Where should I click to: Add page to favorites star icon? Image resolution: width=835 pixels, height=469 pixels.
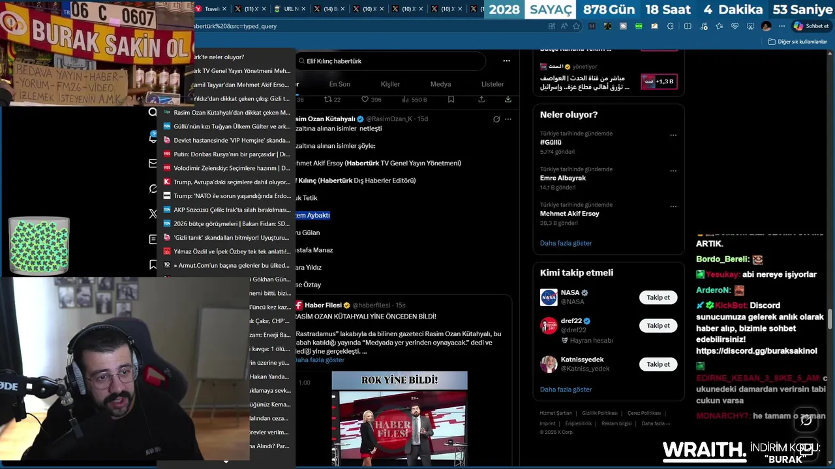coord(577,26)
